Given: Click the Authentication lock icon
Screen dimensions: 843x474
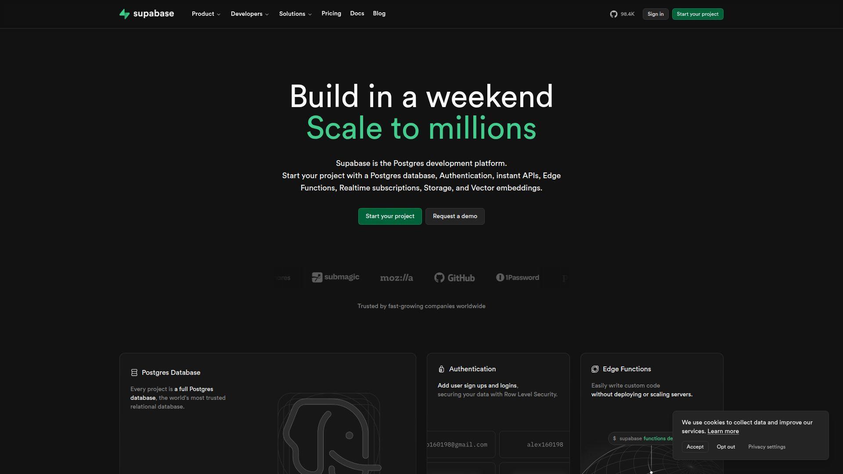Looking at the screenshot, I should [x=441, y=369].
